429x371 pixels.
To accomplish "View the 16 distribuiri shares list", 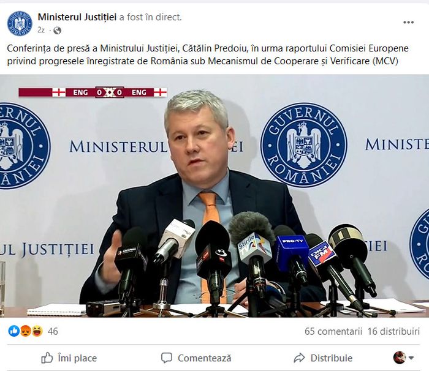I will [393, 331].
